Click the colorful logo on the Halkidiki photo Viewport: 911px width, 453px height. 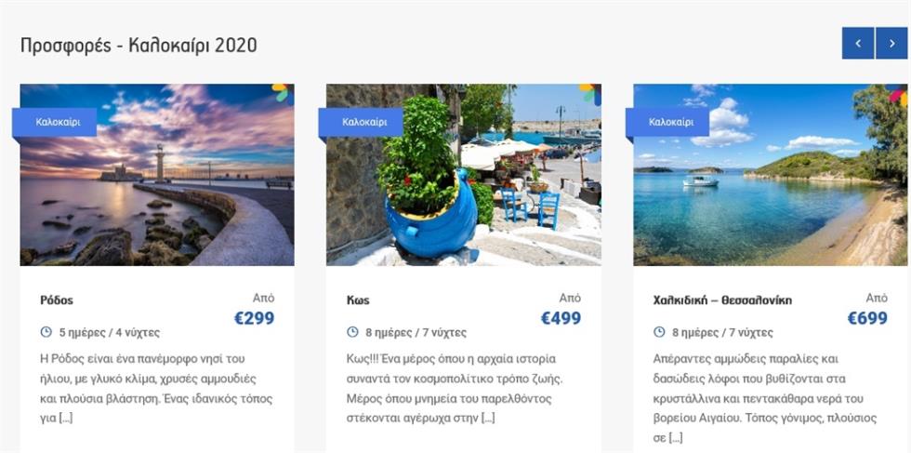click(896, 94)
